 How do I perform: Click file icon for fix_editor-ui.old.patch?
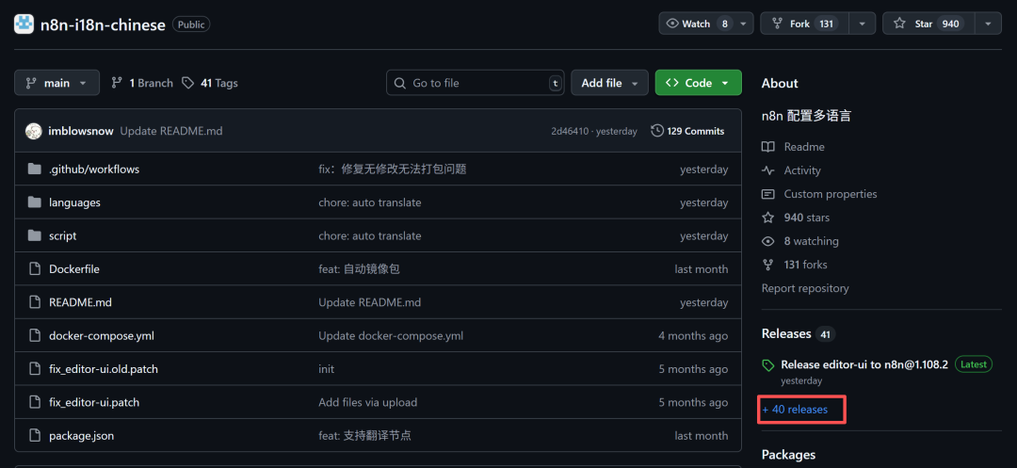tap(35, 369)
